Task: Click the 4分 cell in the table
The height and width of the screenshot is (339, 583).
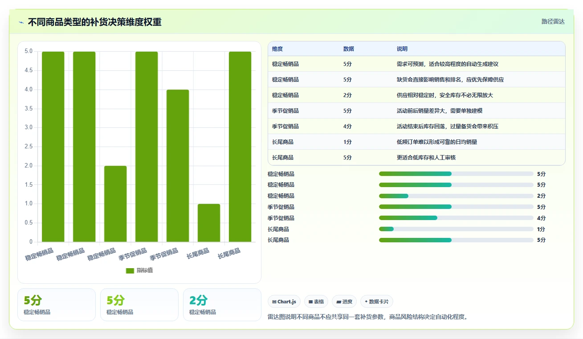Action: (347, 127)
